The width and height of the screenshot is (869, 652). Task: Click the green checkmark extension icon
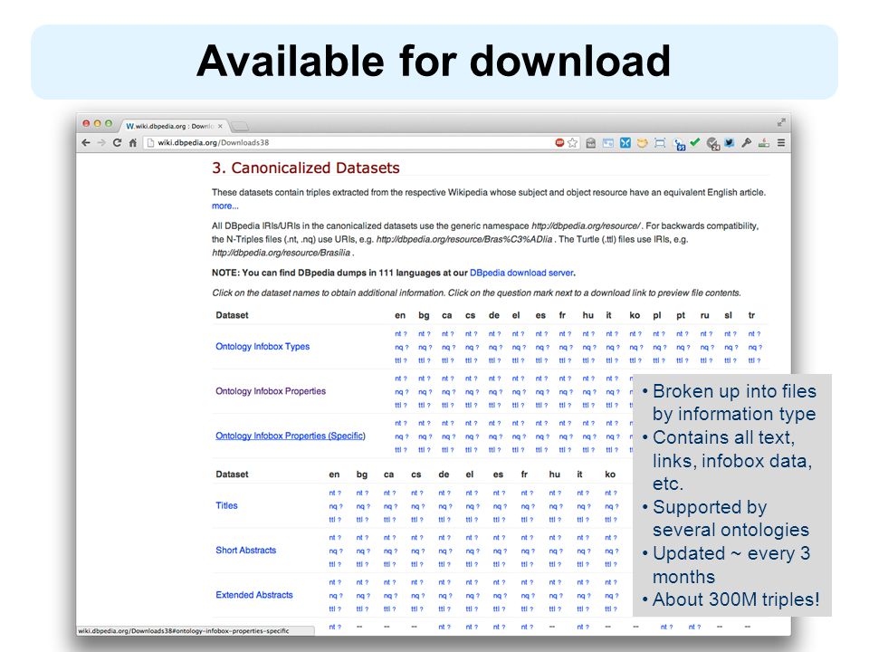point(695,142)
